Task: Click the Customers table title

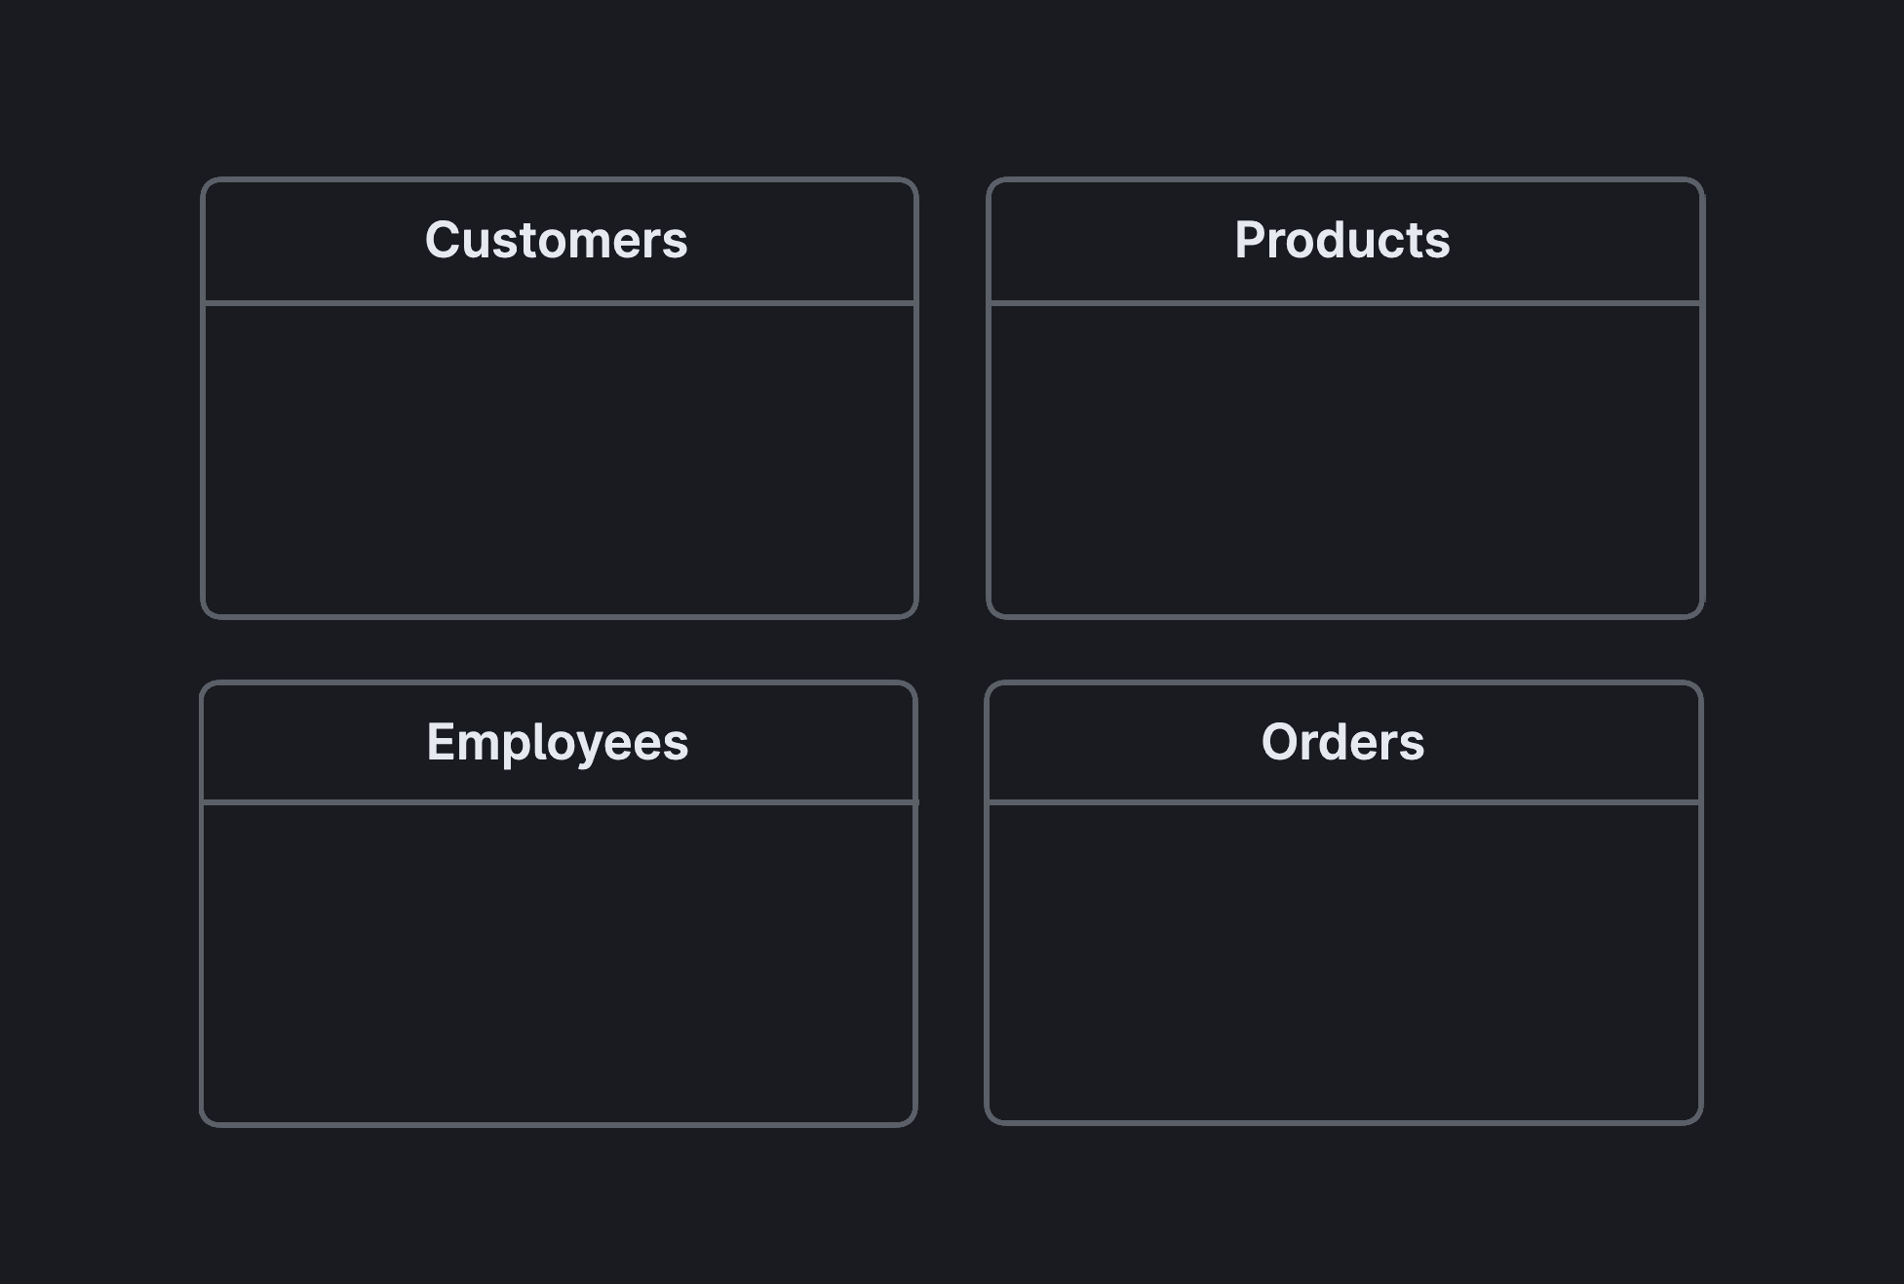Action: click(x=557, y=240)
